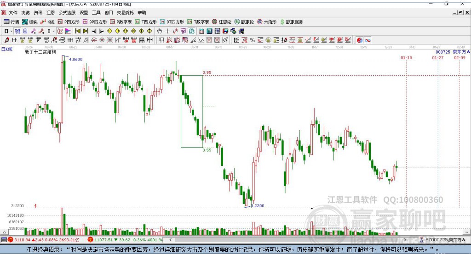Screen dimensions: 471x254
Task: Select the grid square tool icon
Action: 209,40
